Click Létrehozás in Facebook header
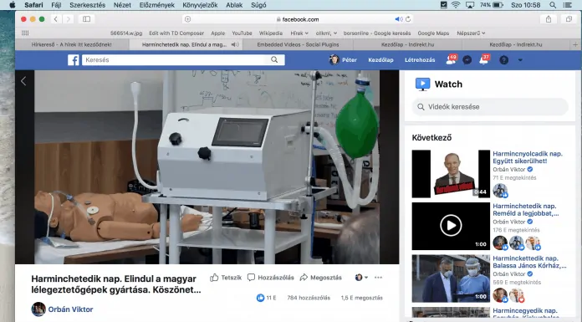The height and width of the screenshot is (322, 582). click(x=420, y=59)
